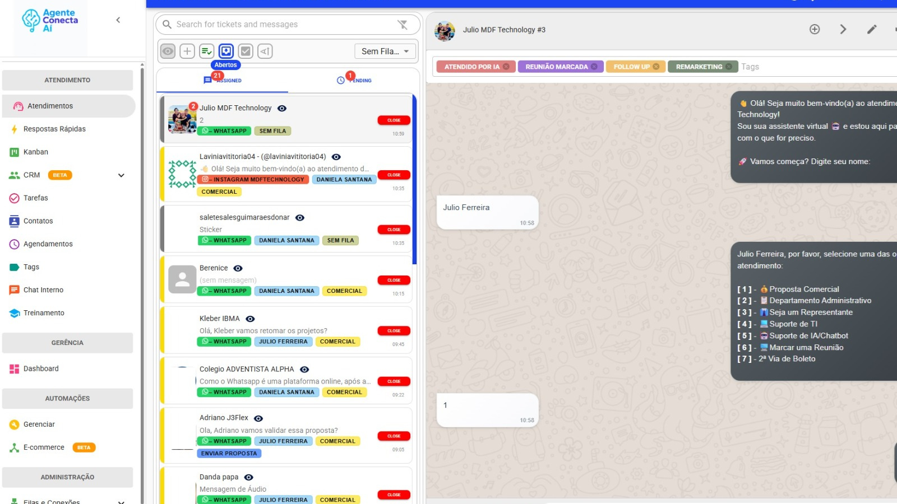Click the show-all-tickets eye button in toolbar

click(168, 51)
